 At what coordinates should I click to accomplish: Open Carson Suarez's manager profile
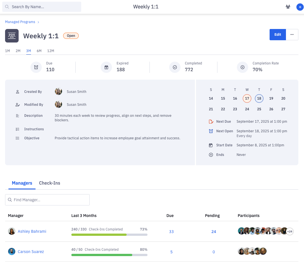(x=31, y=251)
